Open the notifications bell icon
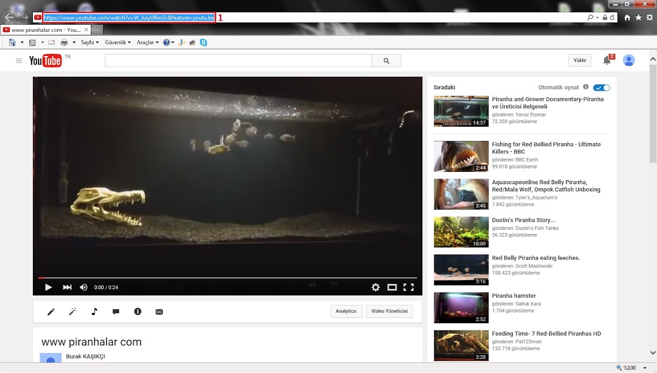 607,61
